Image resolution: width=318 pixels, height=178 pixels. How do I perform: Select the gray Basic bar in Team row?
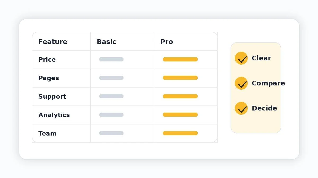click(111, 133)
